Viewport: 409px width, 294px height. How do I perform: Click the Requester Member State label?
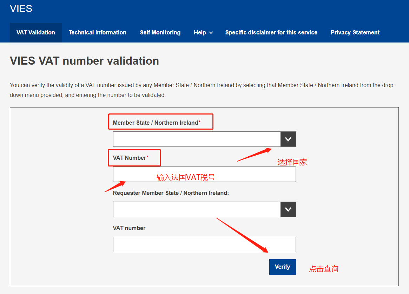171,193
